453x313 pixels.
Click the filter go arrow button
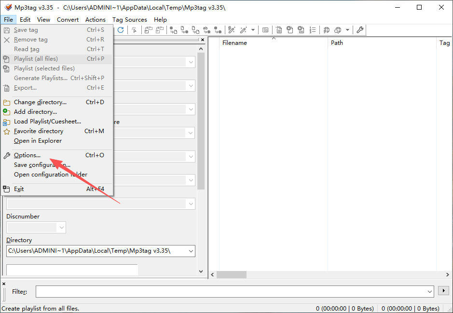pyautogui.click(x=443, y=290)
